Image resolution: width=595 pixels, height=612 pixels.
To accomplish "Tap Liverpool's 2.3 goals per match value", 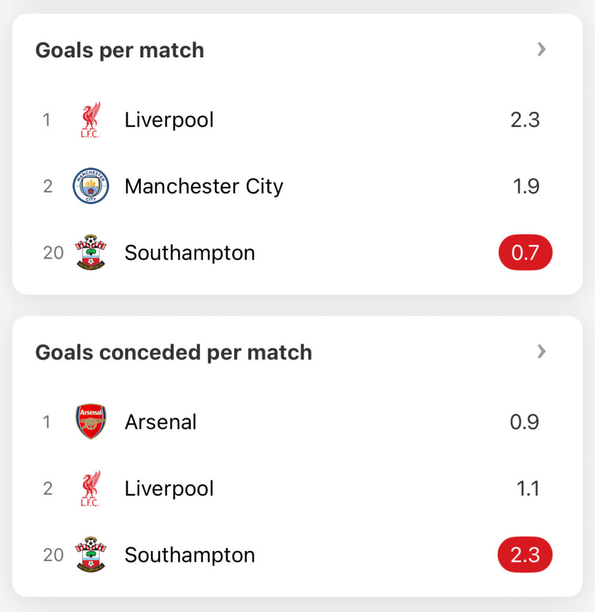I will [x=525, y=120].
